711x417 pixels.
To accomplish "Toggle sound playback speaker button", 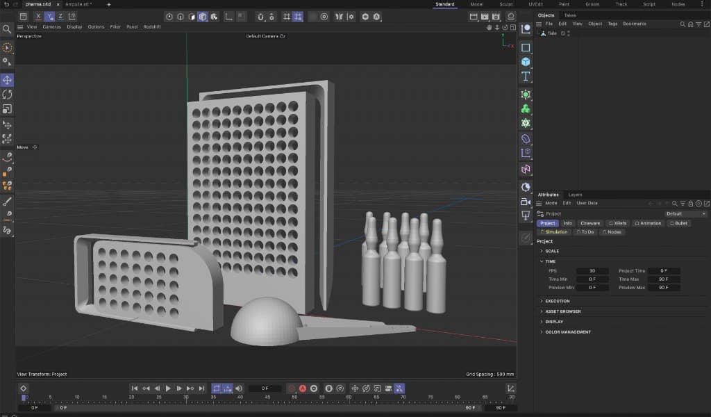I will (x=239, y=389).
